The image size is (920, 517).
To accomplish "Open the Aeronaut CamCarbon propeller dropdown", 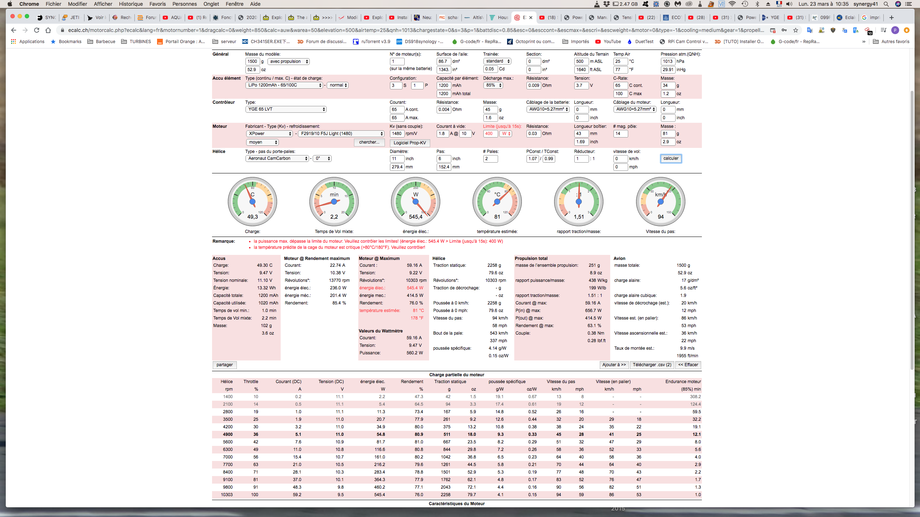I will 277,158.
